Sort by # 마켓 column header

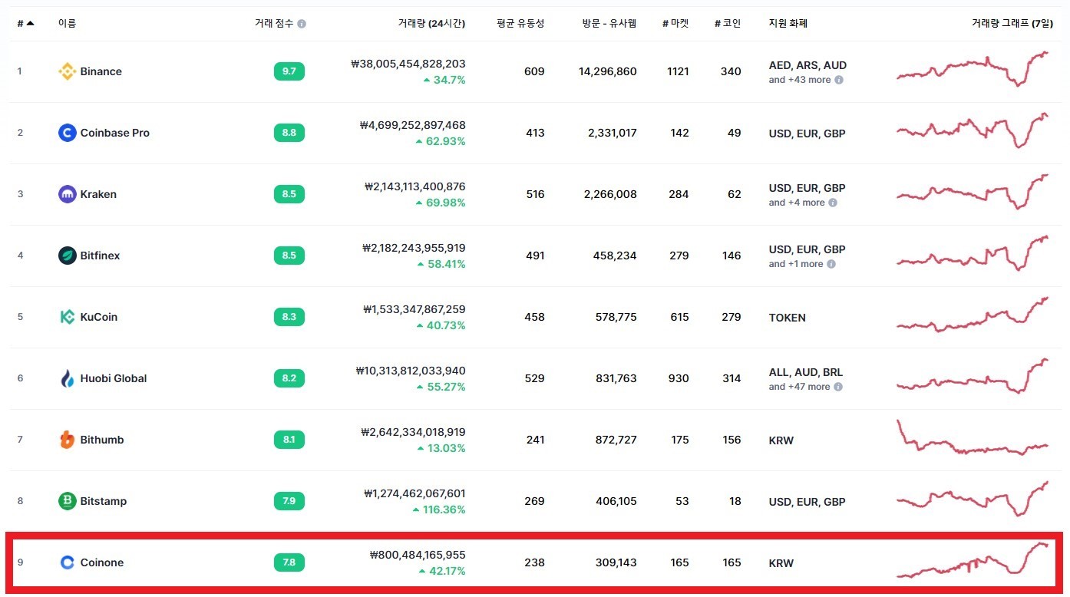coord(675,23)
